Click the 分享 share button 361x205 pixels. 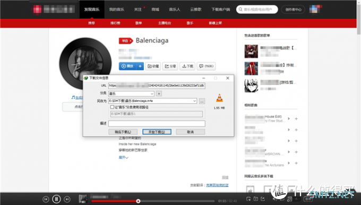[170, 66]
